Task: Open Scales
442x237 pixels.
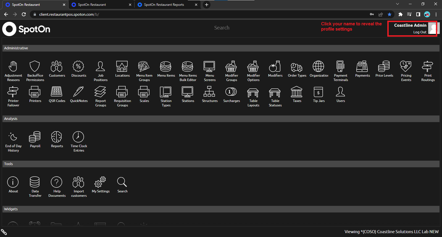Action: click(x=144, y=94)
